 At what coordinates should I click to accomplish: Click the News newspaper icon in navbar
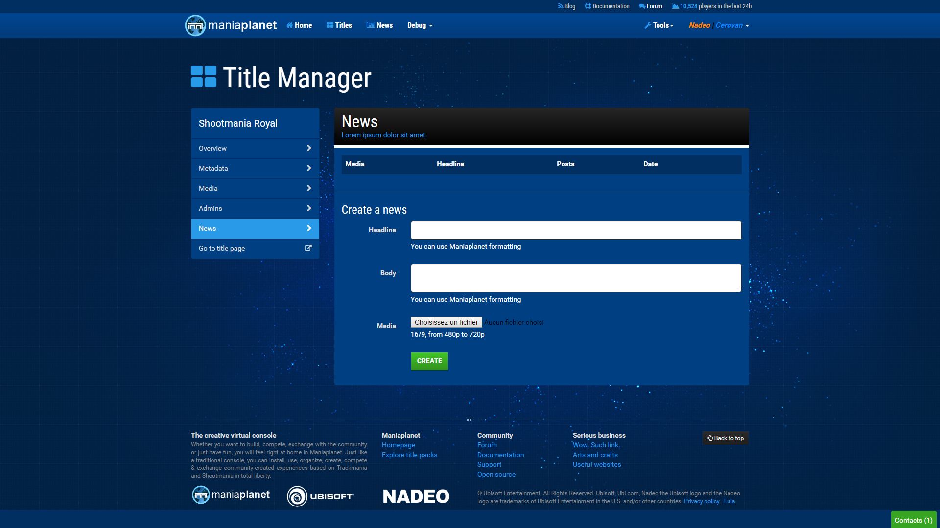click(x=371, y=25)
